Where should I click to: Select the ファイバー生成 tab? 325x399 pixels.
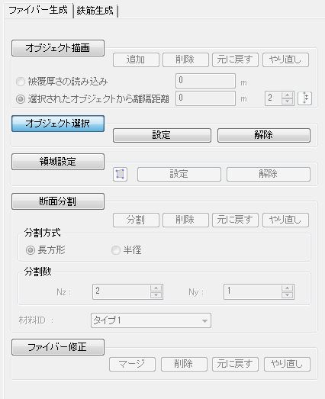(x=38, y=10)
